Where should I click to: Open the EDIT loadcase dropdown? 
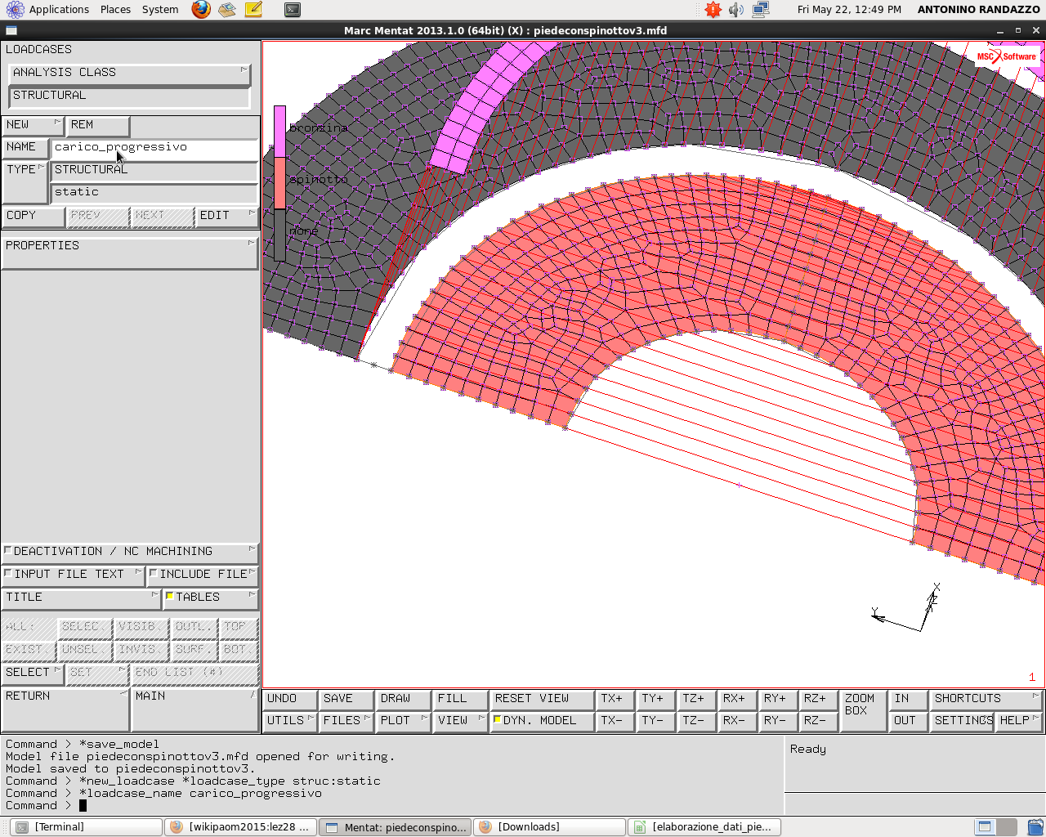coord(226,216)
